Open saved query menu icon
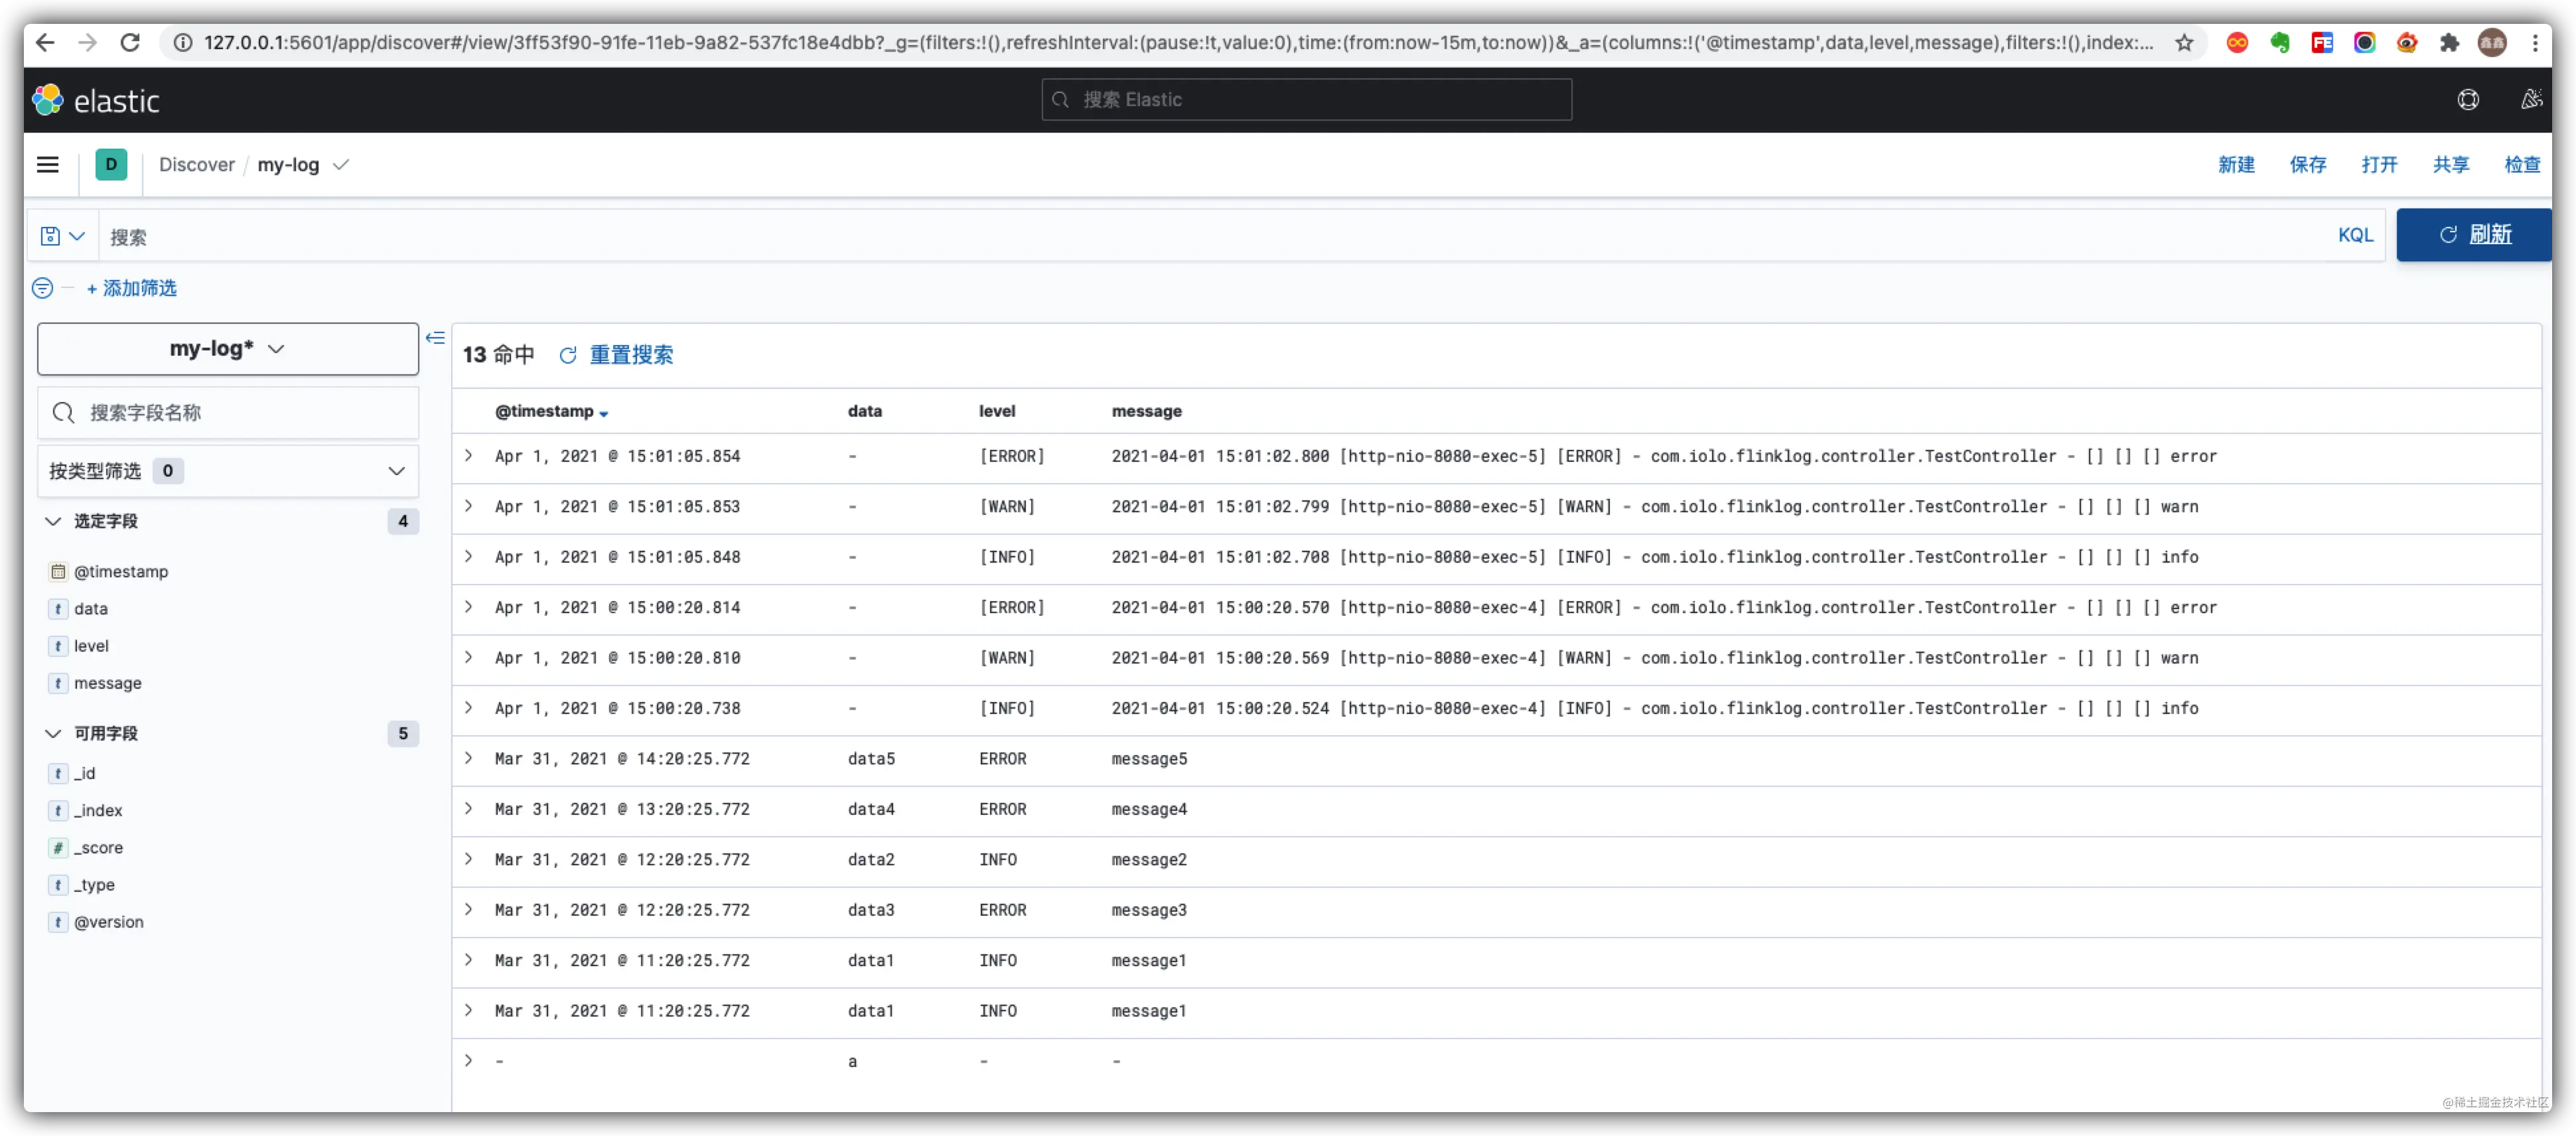This screenshot has width=2576, height=1136. click(x=62, y=236)
